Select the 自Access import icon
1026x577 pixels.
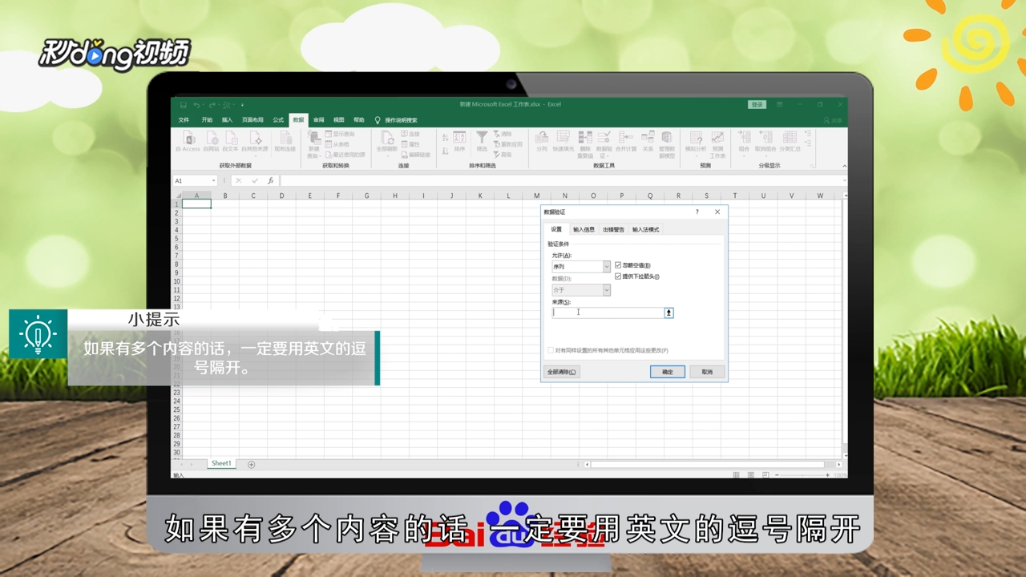coord(188,140)
